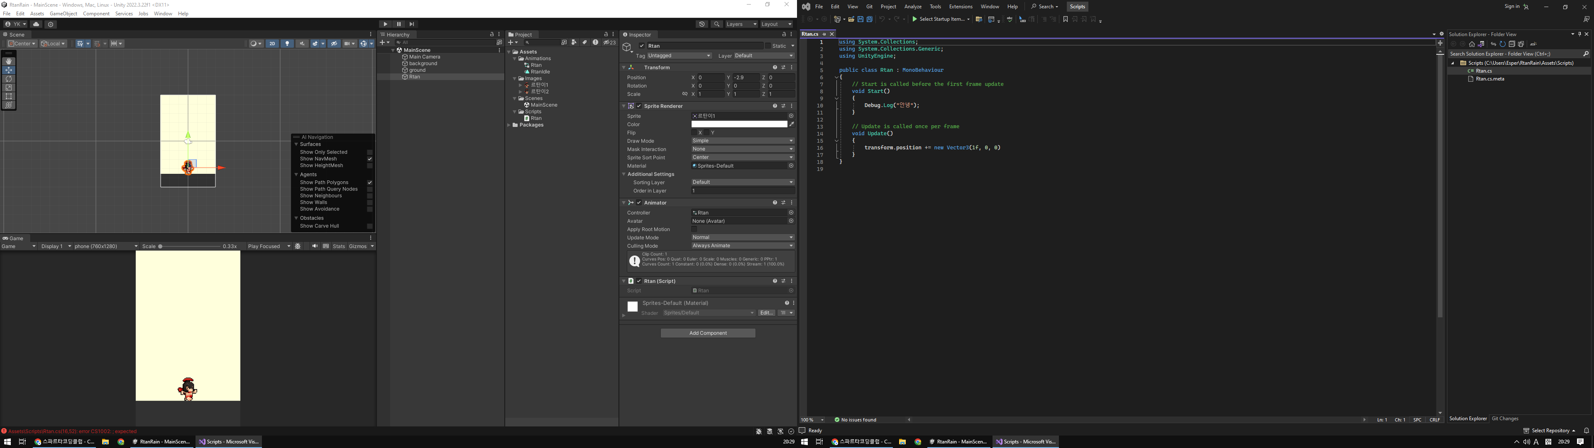
Task: Click Add Component button
Action: (708, 333)
